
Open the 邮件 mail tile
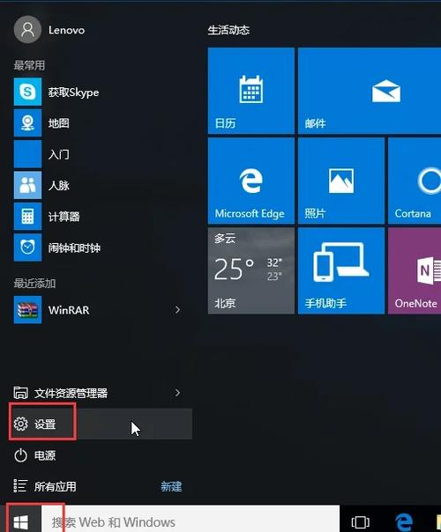[x=370, y=91]
